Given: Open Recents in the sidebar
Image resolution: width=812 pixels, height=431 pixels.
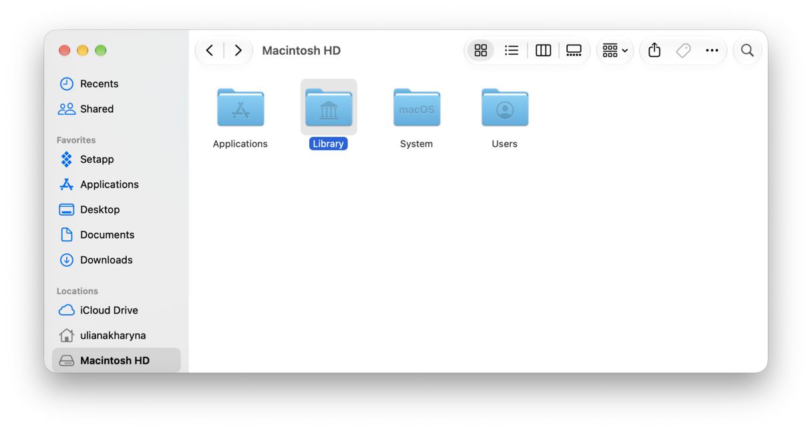Looking at the screenshot, I should tap(116, 84).
